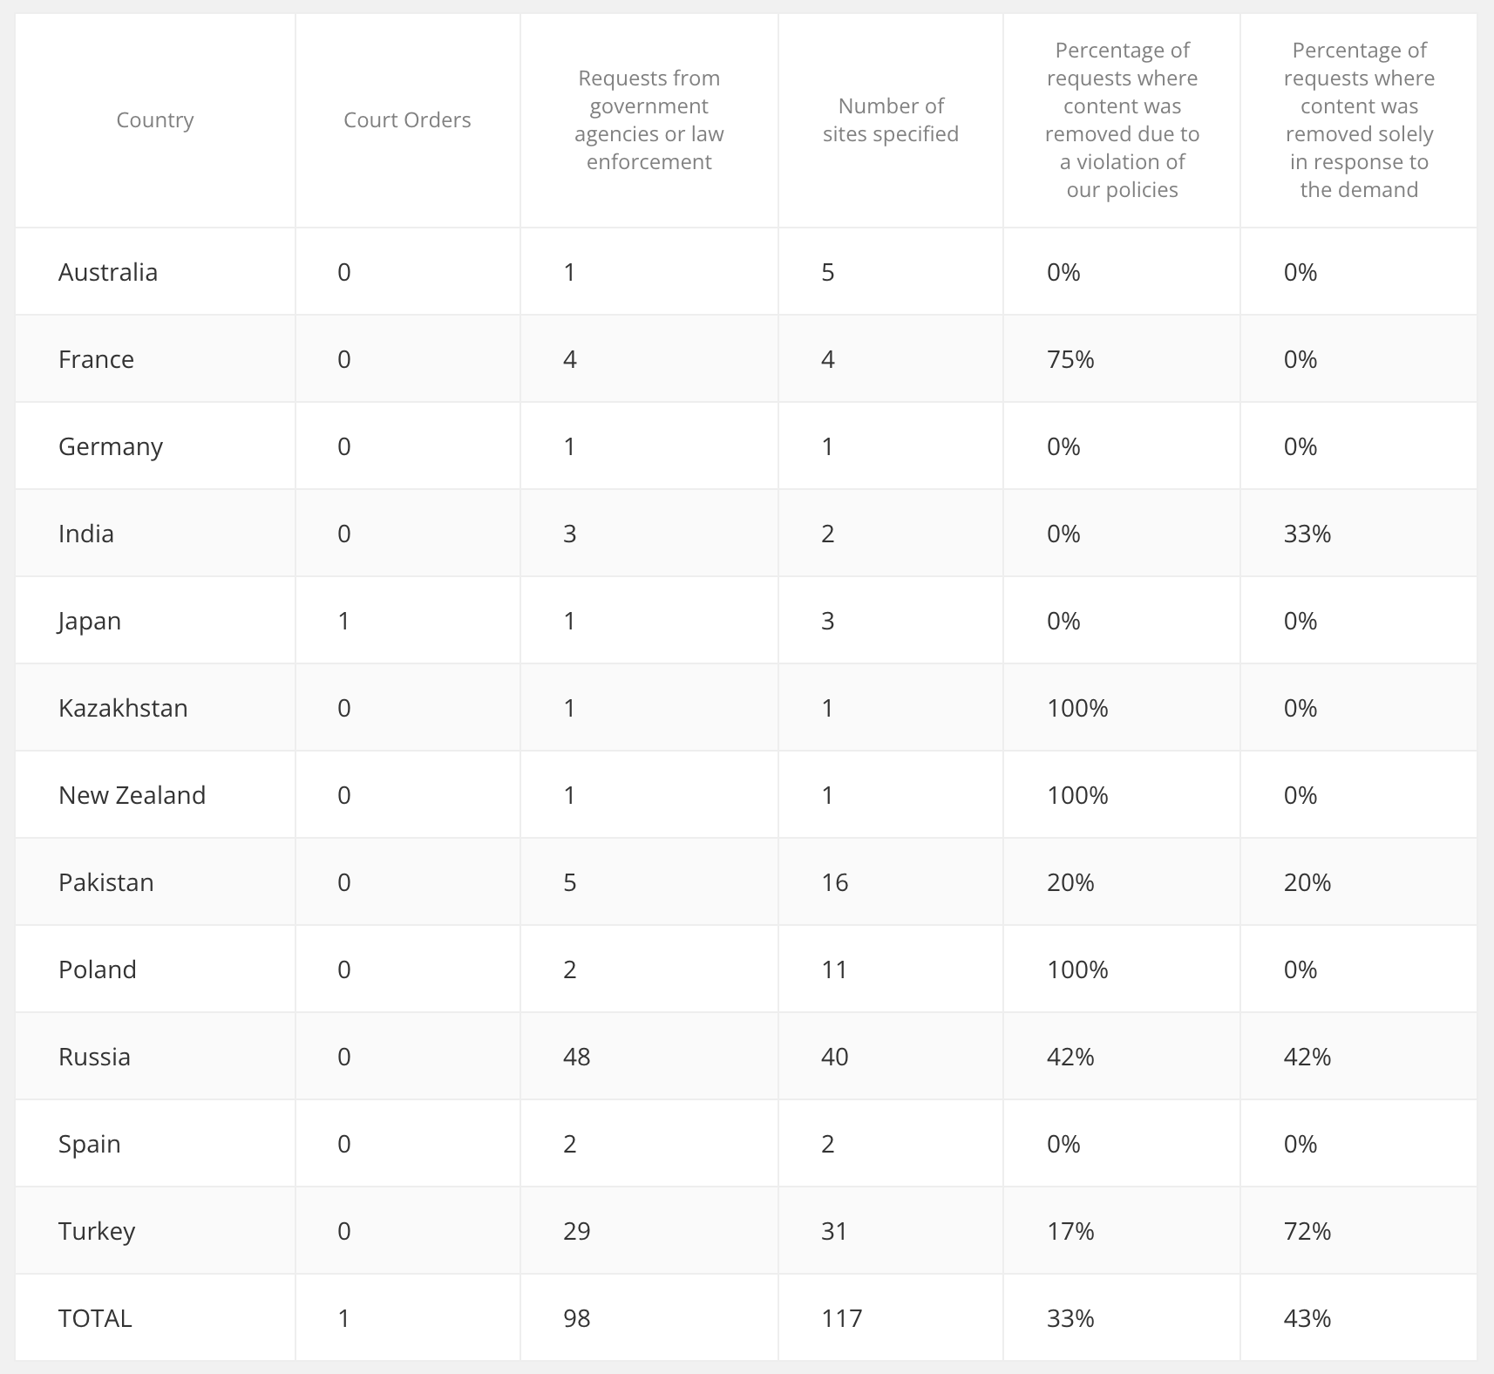This screenshot has width=1494, height=1374.
Task: Click Turkey in the Country column
Action: 97,1231
